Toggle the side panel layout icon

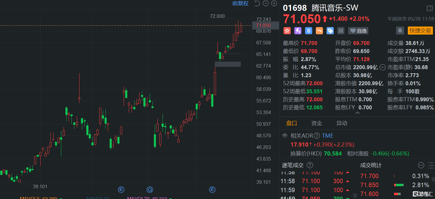(x=430, y=8)
